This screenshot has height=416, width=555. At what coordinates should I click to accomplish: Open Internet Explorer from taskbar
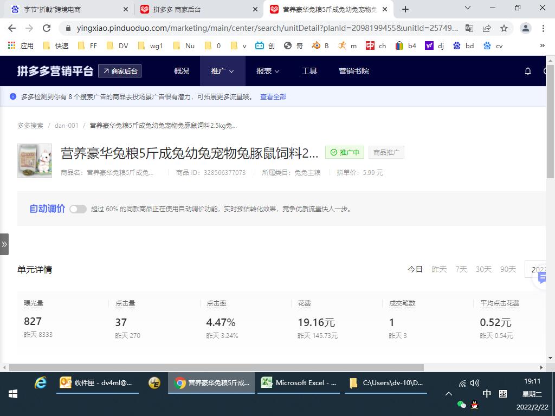click(41, 383)
